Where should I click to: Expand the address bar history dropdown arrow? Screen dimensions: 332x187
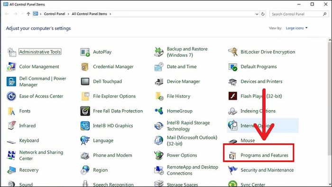(x=257, y=14)
